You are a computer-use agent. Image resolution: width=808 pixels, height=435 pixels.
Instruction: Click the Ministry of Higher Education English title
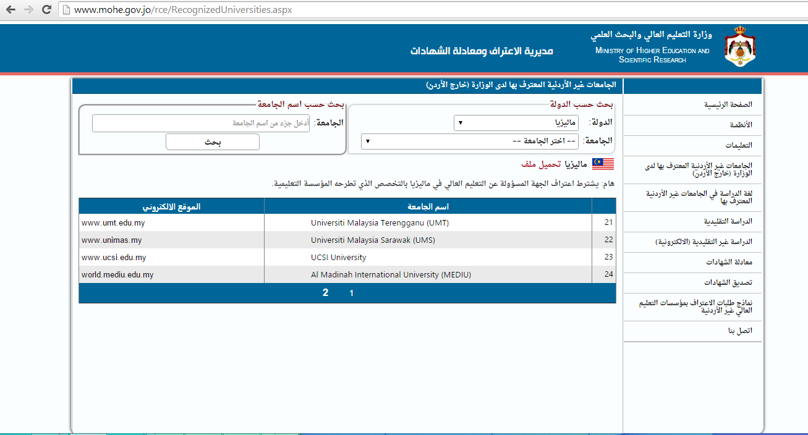click(x=652, y=55)
